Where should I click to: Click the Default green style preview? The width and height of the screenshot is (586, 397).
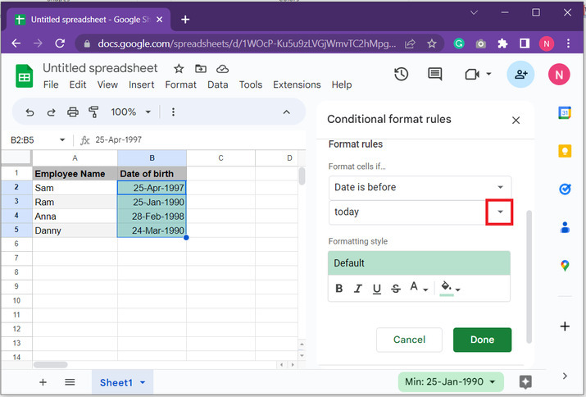pyautogui.click(x=419, y=263)
